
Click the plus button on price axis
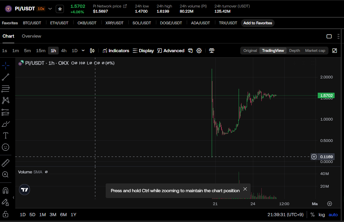click(314, 157)
